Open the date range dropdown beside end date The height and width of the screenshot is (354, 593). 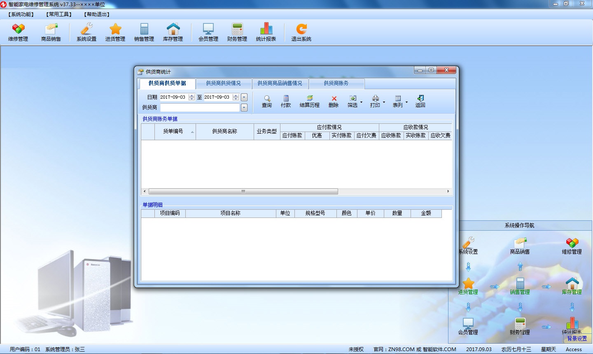point(244,97)
